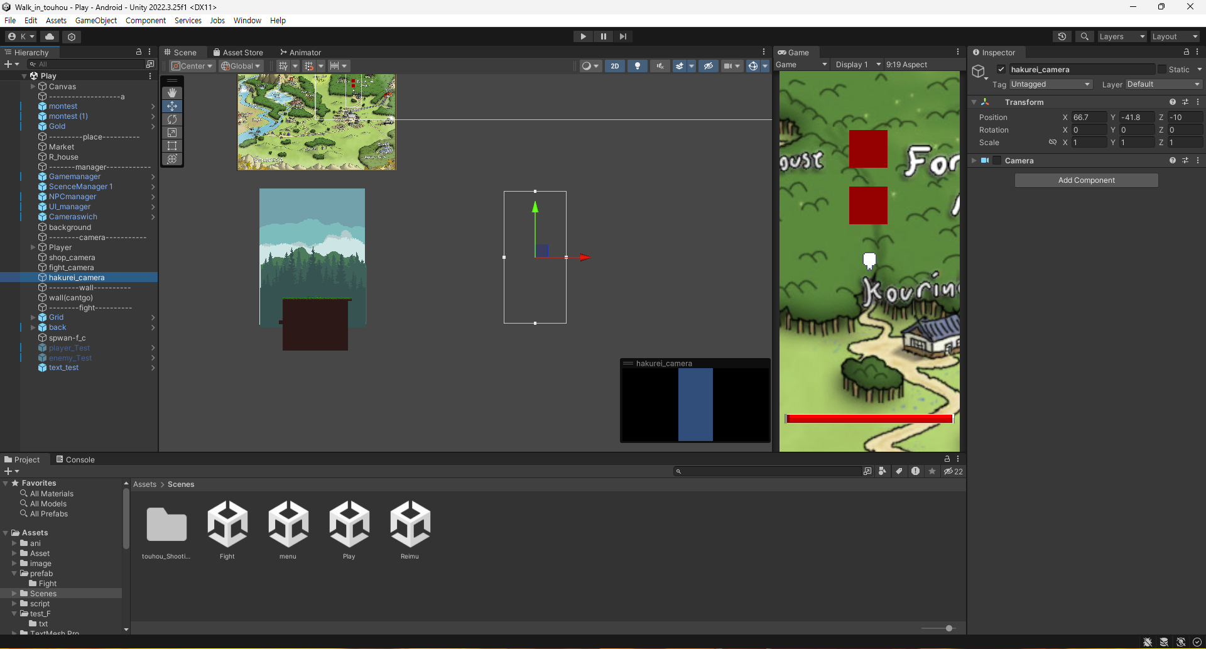This screenshot has width=1206, height=649.
Task: Switch to the Console tab
Action: pos(75,459)
